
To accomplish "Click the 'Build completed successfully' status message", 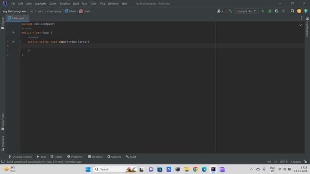I will point(44,162).
